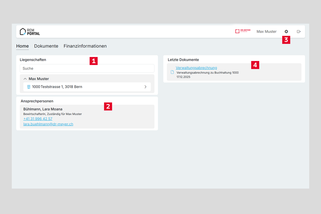321x214 pixels.
Task: Click the Max Muster username in header
Action: point(266,32)
